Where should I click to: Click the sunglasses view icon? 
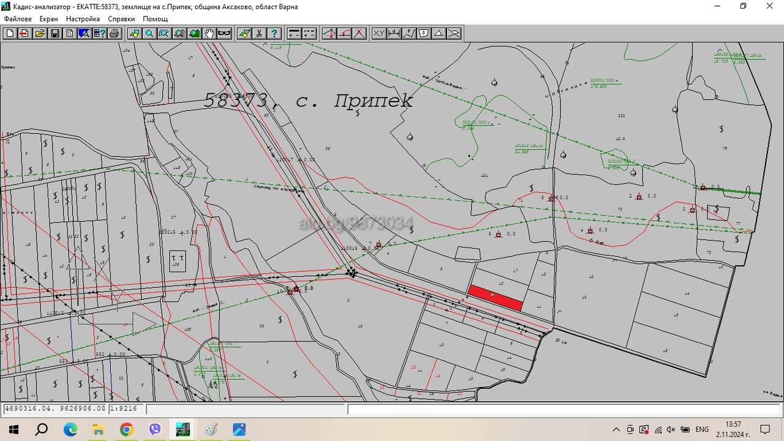(x=224, y=33)
